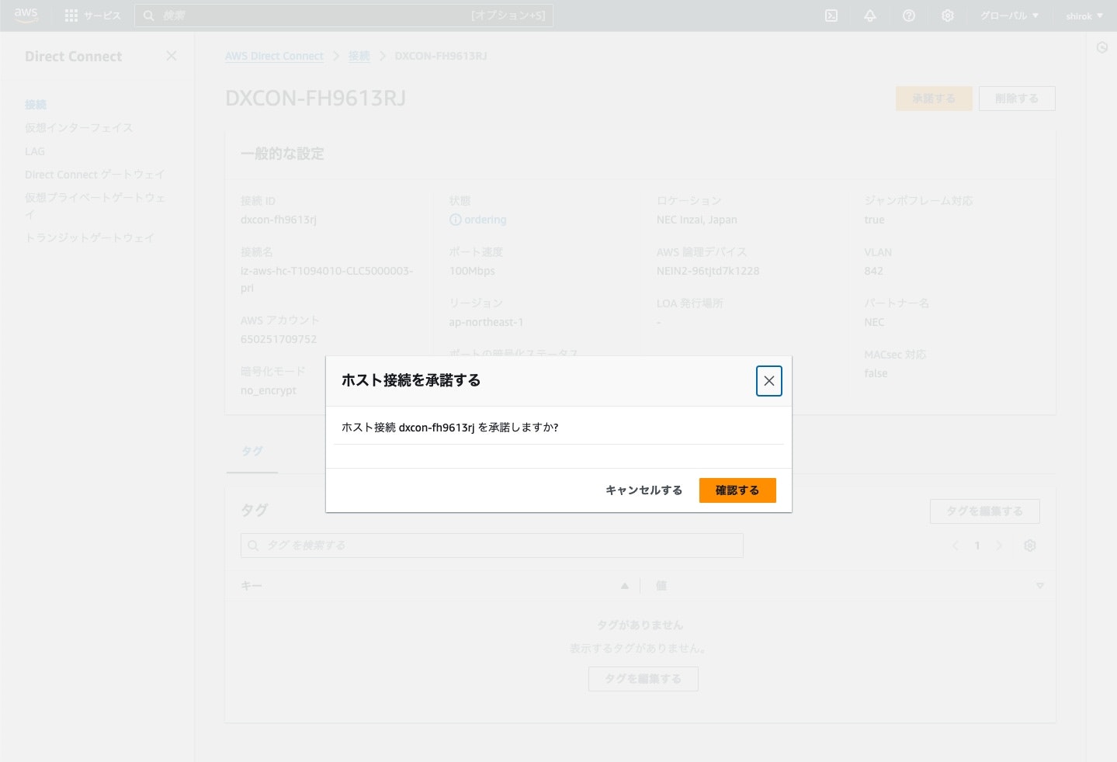Click キャンセルする in the dialog
1117x762 pixels.
tap(644, 490)
